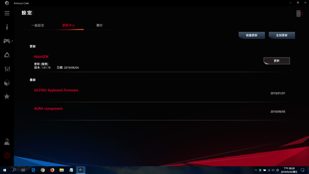Click the 2019/09/05 AURA date
Screen dimensions: 309x174
278,112
